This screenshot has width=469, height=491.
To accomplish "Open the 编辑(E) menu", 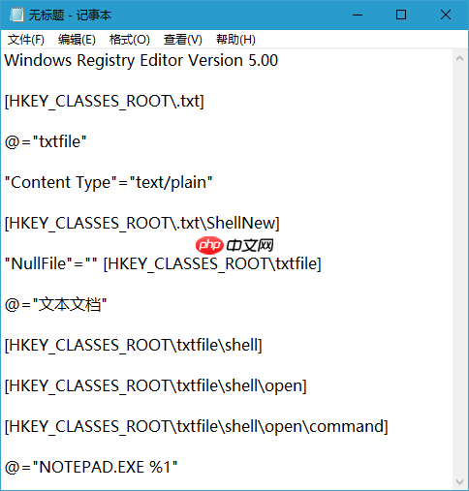I will pos(77,40).
